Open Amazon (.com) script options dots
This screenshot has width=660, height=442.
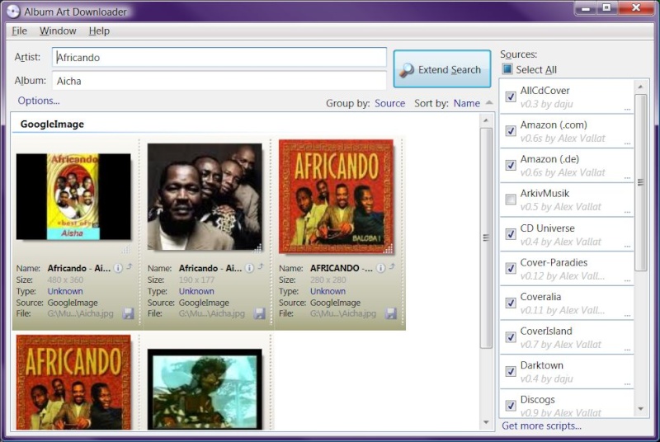(627, 143)
